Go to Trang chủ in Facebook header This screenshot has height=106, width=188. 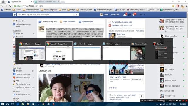point(115,14)
